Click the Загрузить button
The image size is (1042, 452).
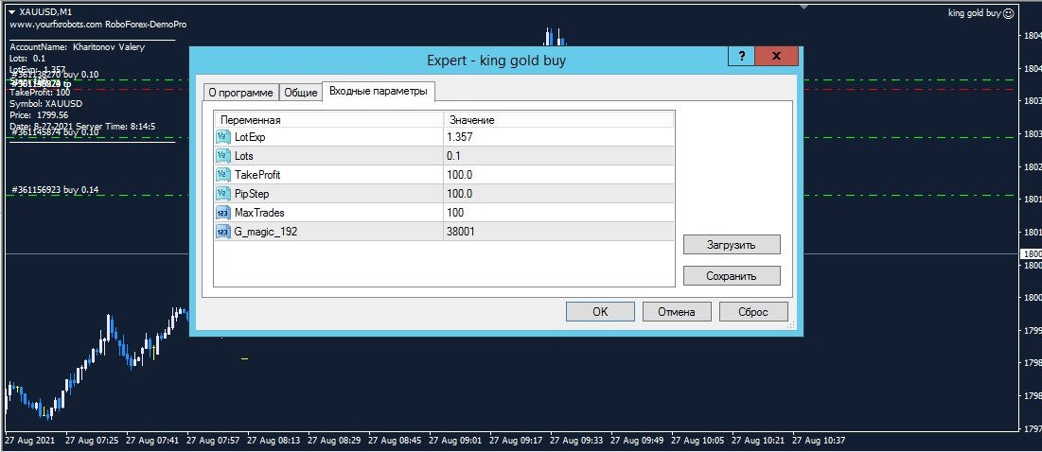(732, 244)
